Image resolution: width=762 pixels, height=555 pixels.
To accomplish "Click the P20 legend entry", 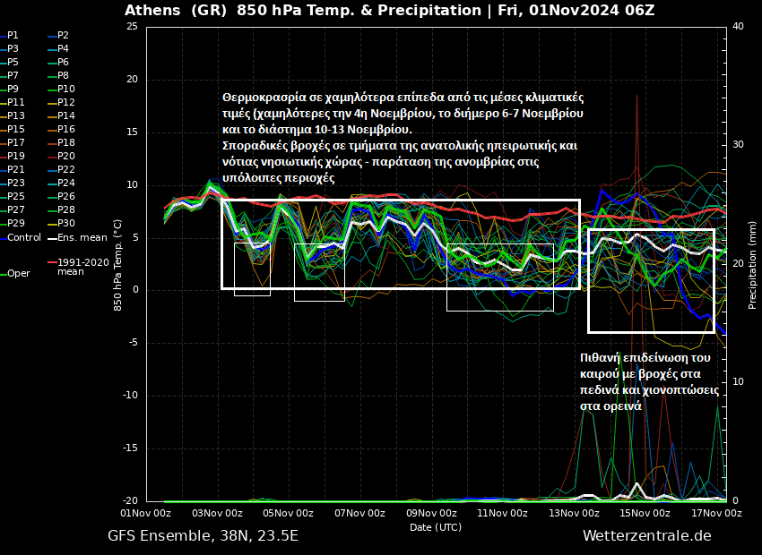I will 65,156.
